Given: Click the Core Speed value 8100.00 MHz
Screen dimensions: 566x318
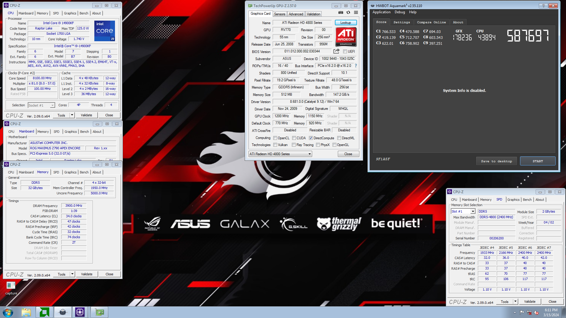Looking at the screenshot, I should click(x=42, y=78).
